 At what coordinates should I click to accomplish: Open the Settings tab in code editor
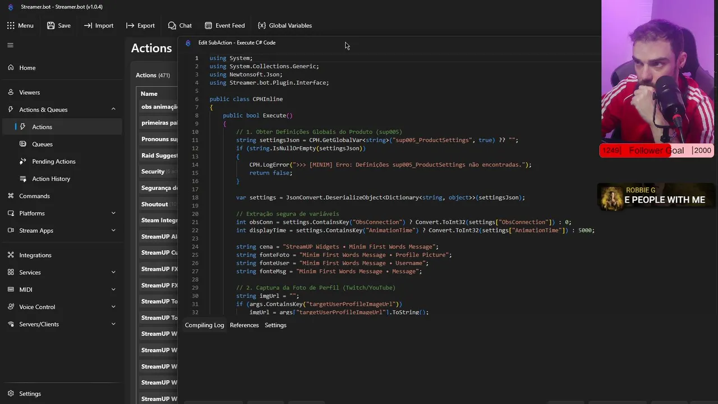coord(275,325)
